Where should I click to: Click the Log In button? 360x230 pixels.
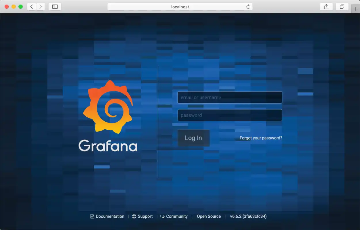193,138
